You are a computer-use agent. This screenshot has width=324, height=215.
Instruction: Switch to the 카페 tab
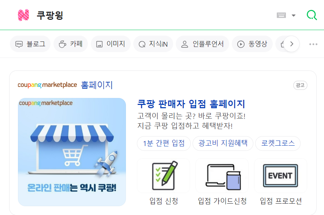(x=71, y=44)
